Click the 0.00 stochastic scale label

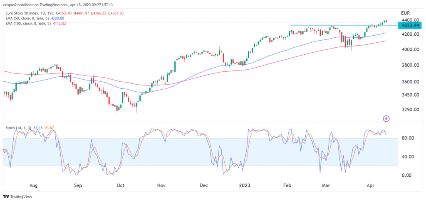click(x=408, y=175)
